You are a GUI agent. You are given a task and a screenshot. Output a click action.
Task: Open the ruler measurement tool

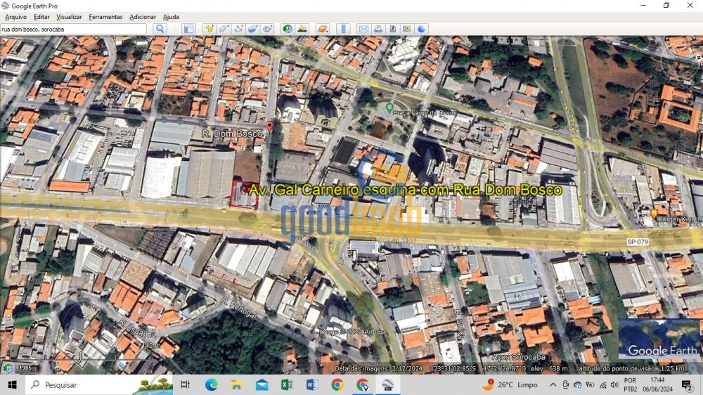343,29
